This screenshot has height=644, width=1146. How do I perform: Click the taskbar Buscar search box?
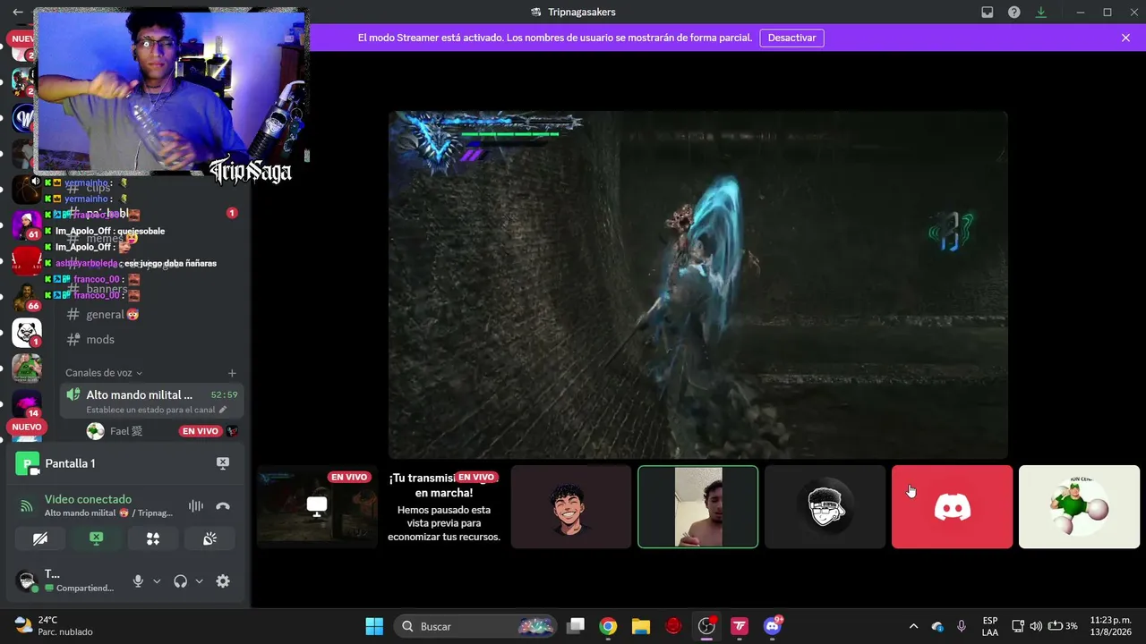click(475, 626)
